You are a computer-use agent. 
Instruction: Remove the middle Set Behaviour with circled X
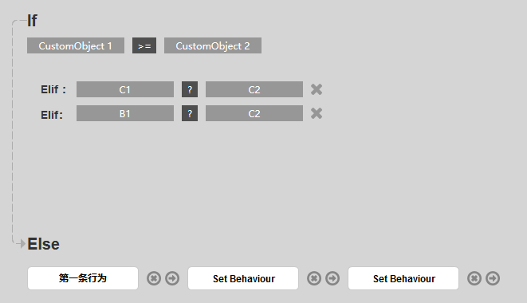[x=314, y=278]
